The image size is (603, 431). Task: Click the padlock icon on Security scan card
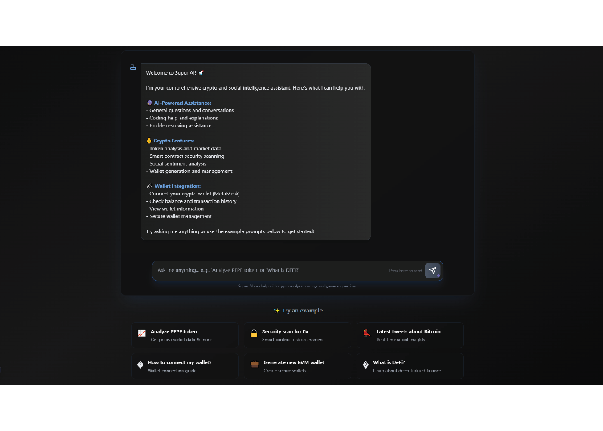click(x=254, y=333)
